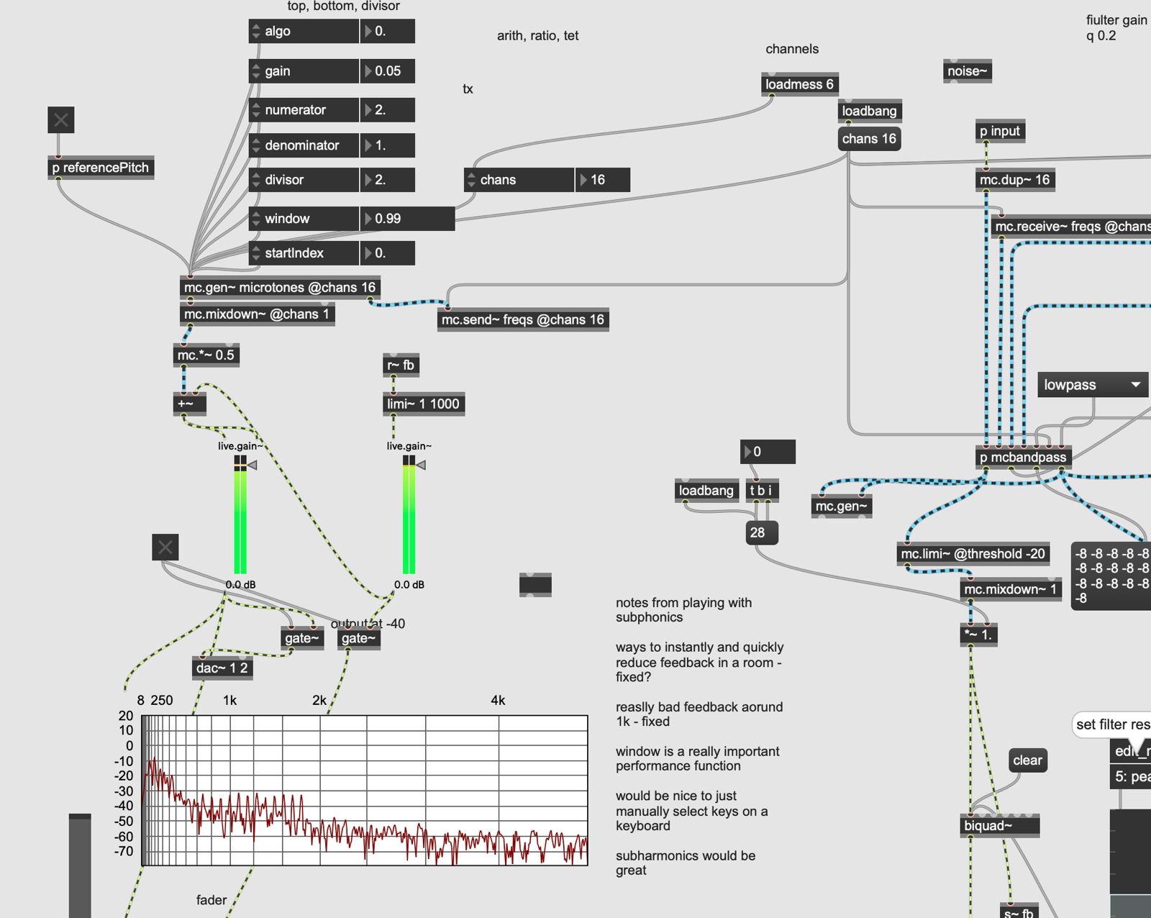Select the dac~ 1 2 object
Viewport: 1151px width, 918px height.
[222, 668]
